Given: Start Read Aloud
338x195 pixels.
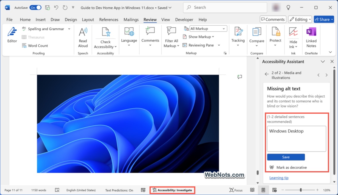Looking at the screenshot, I should point(83,37).
